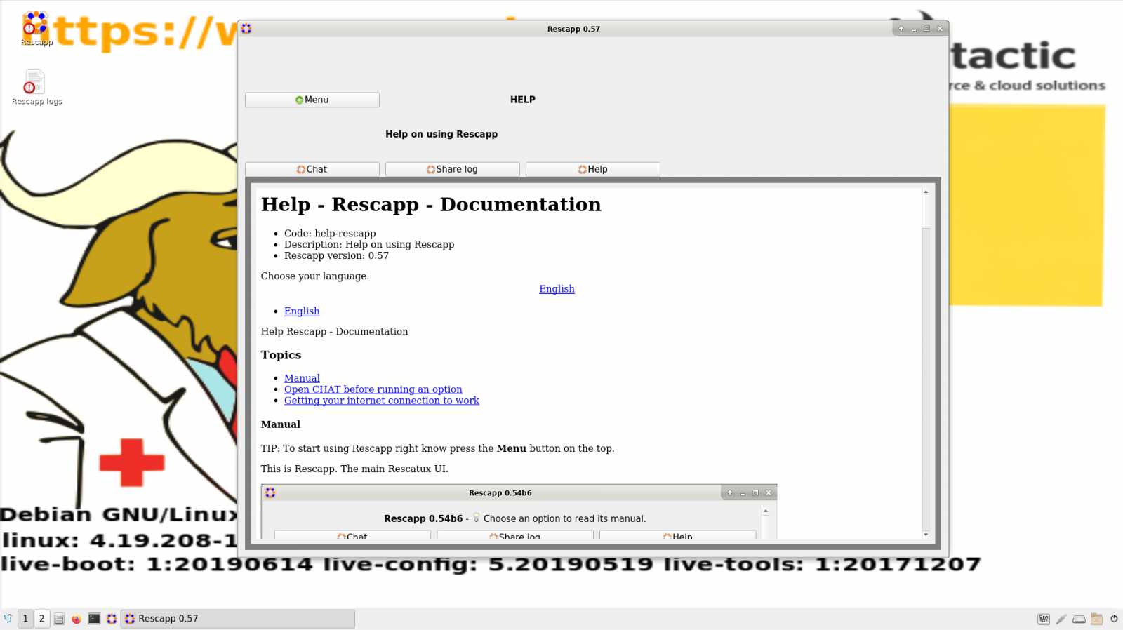Click the Help button next to Share log
Viewport: 1123px width, 630px height.
point(592,169)
